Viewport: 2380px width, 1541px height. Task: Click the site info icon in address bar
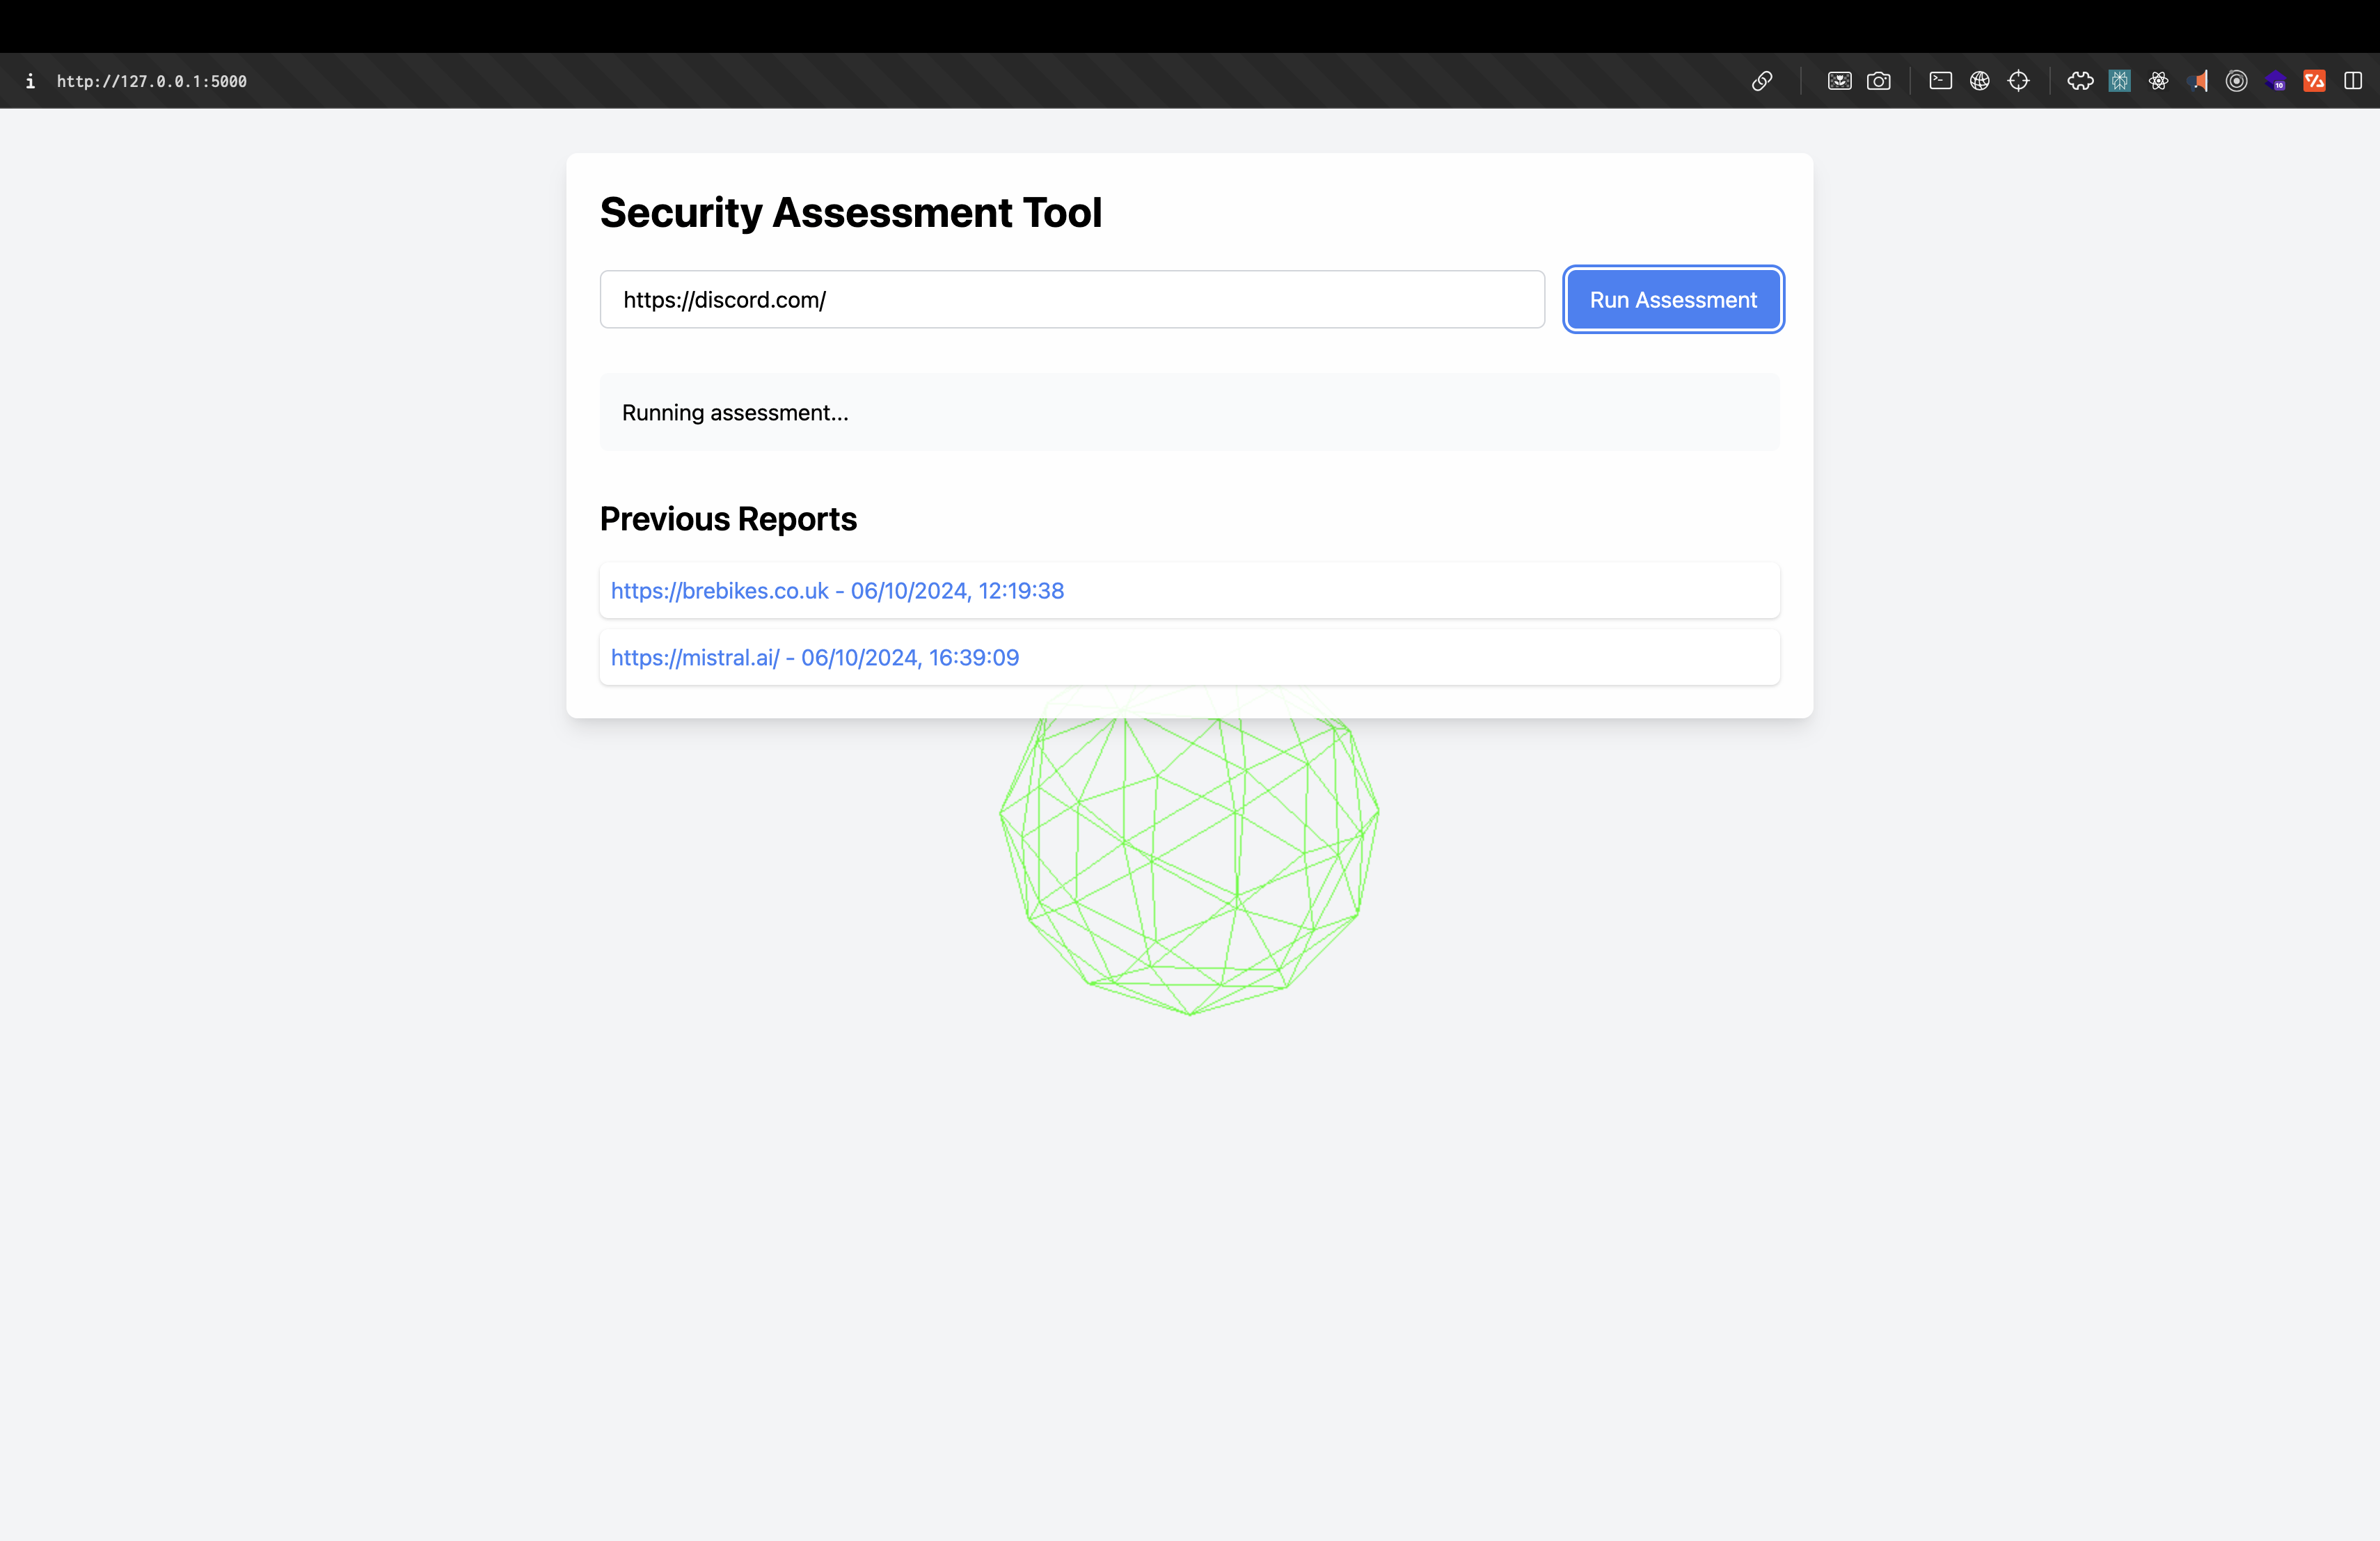(x=30, y=81)
